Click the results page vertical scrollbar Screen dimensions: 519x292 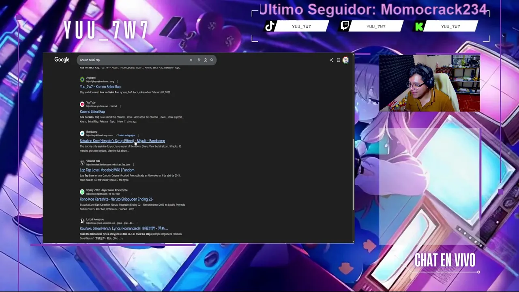point(353,175)
